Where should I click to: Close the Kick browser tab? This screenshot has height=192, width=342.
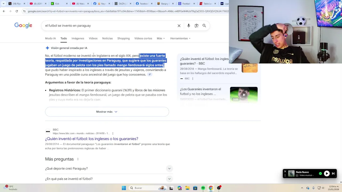click(x=67, y=3)
